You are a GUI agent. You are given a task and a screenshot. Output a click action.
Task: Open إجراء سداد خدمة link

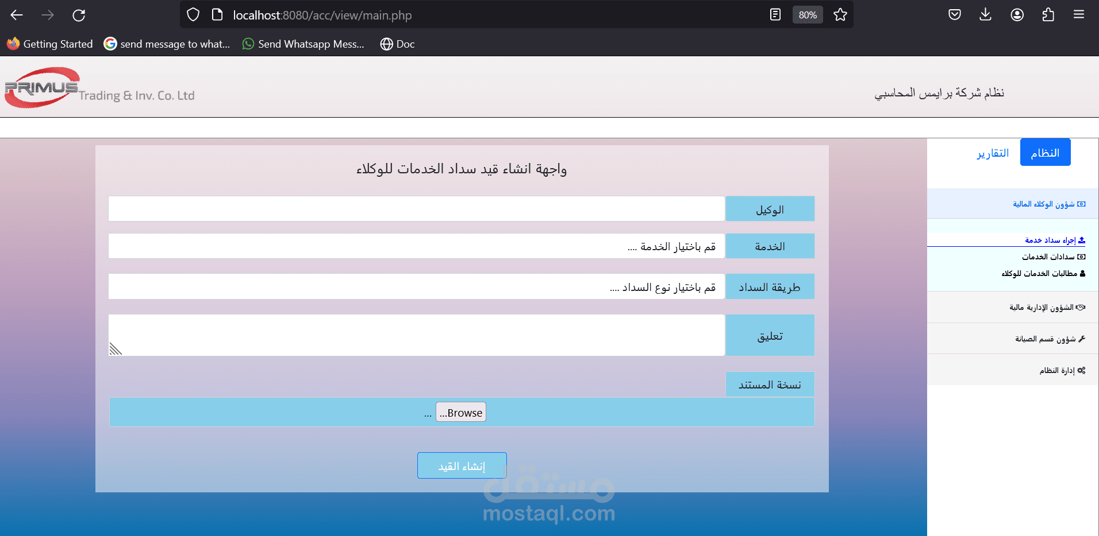(1055, 240)
